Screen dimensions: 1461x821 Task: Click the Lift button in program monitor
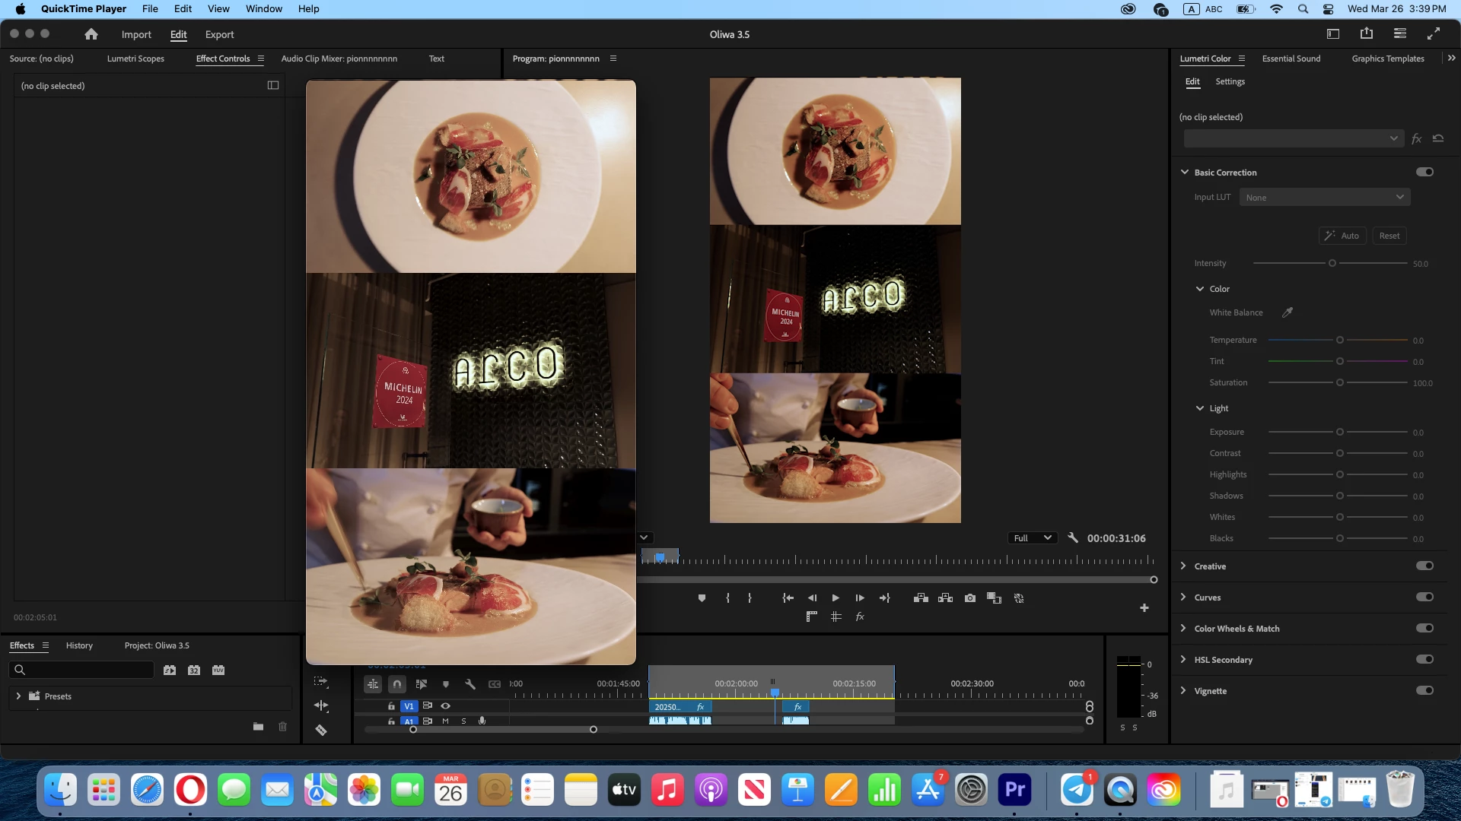tap(921, 598)
